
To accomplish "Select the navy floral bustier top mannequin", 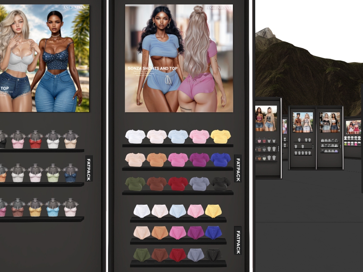I will (71, 173).
